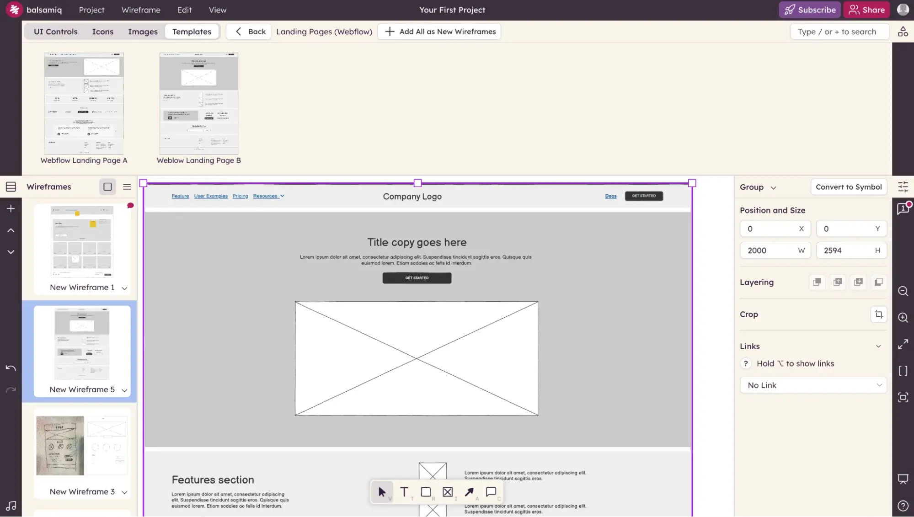Viewport: 914px width, 517px height.
Task: Click the Undo arrow icon
Action: [x=11, y=368]
